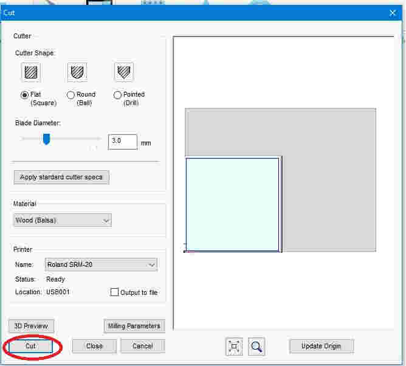Image resolution: width=406 pixels, height=366 pixels.
Task: Open the Material dropdown showing Wood (Balsa)
Action: 63,220
